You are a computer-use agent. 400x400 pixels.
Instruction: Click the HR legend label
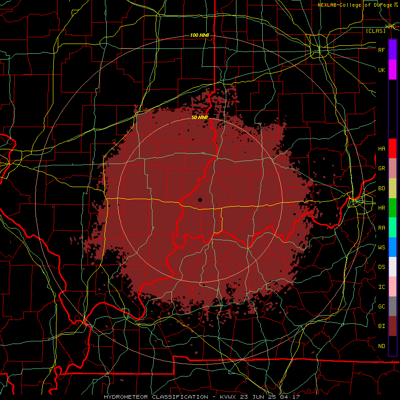381,208
